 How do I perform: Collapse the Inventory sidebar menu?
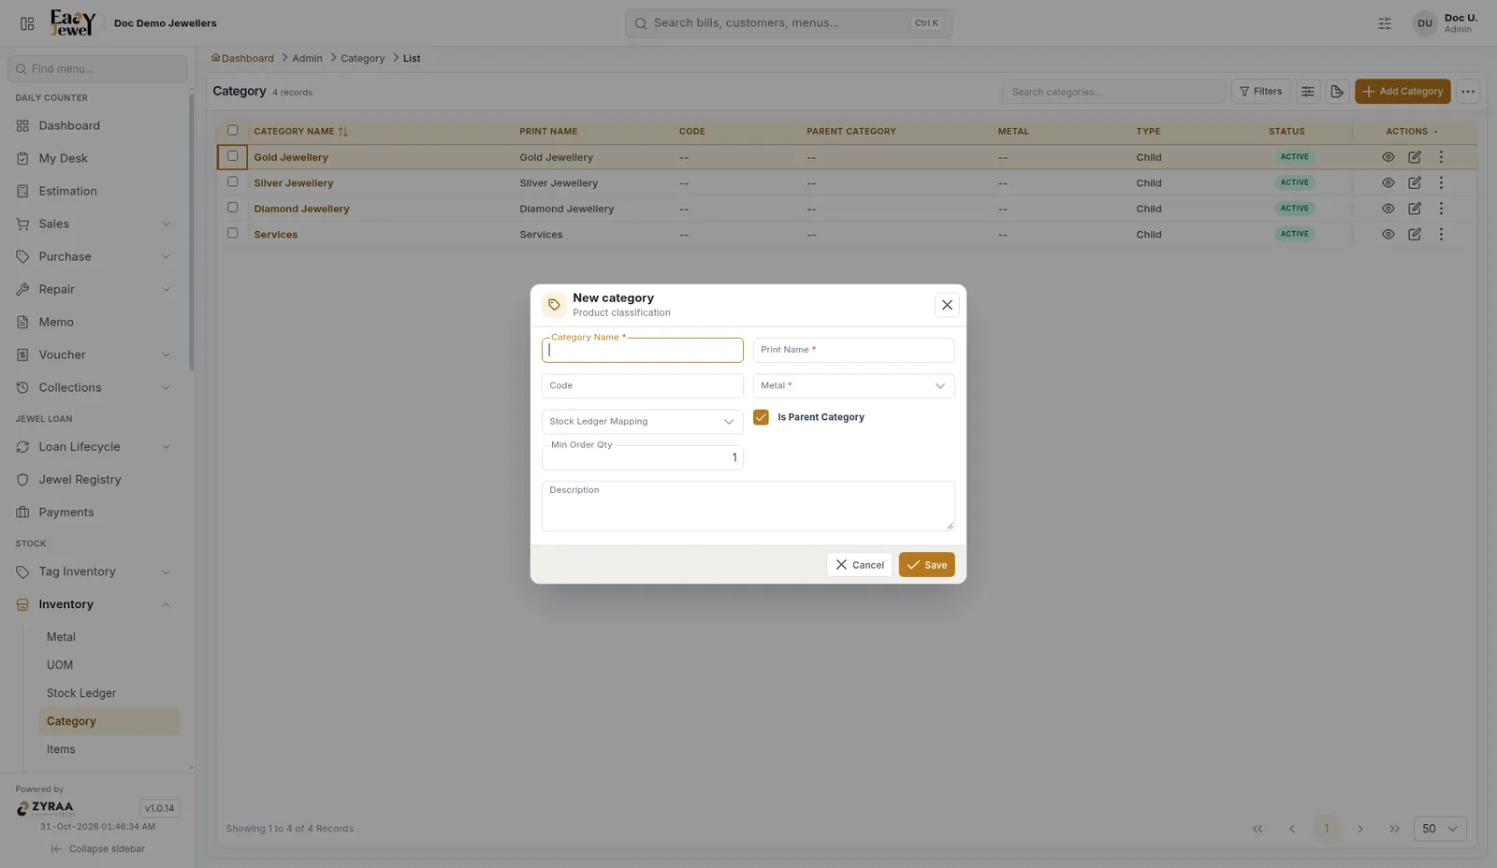[x=94, y=604]
